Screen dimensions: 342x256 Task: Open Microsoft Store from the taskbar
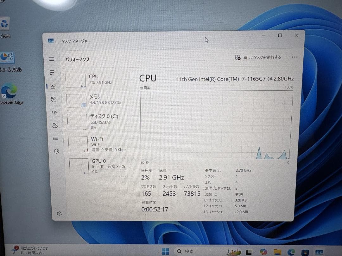(x=305, y=252)
